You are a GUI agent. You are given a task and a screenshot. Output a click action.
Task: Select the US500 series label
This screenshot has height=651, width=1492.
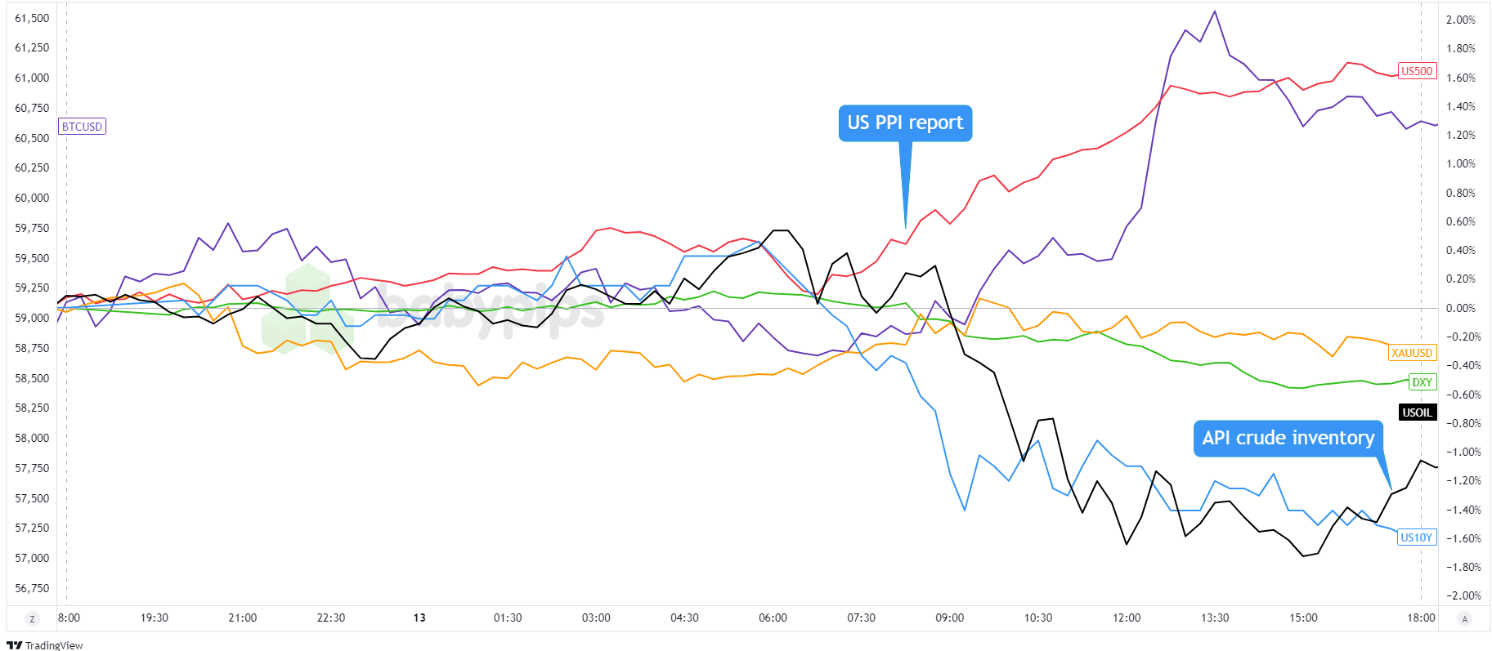point(1417,71)
